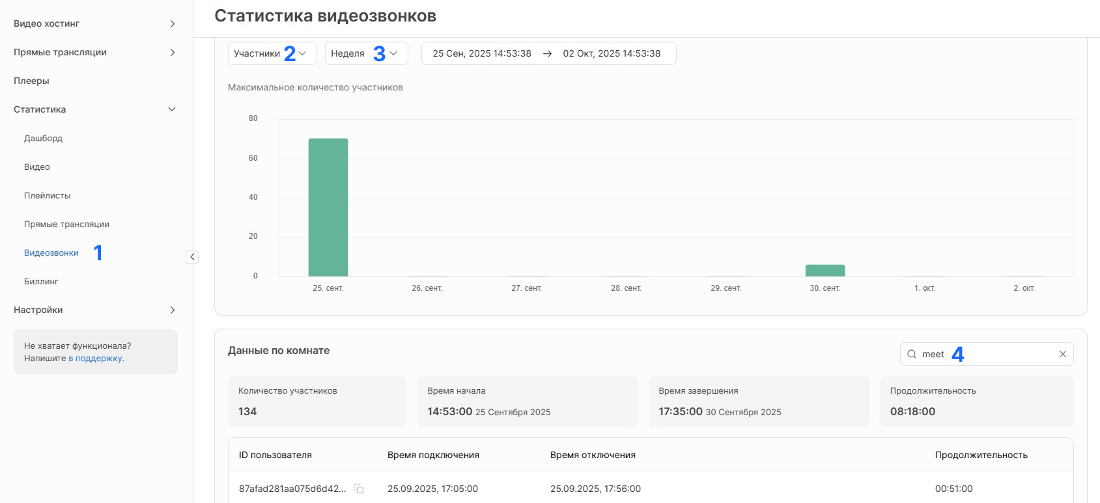Click the search magnifier icon
The width and height of the screenshot is (1100, 503).
pos(912,354)
